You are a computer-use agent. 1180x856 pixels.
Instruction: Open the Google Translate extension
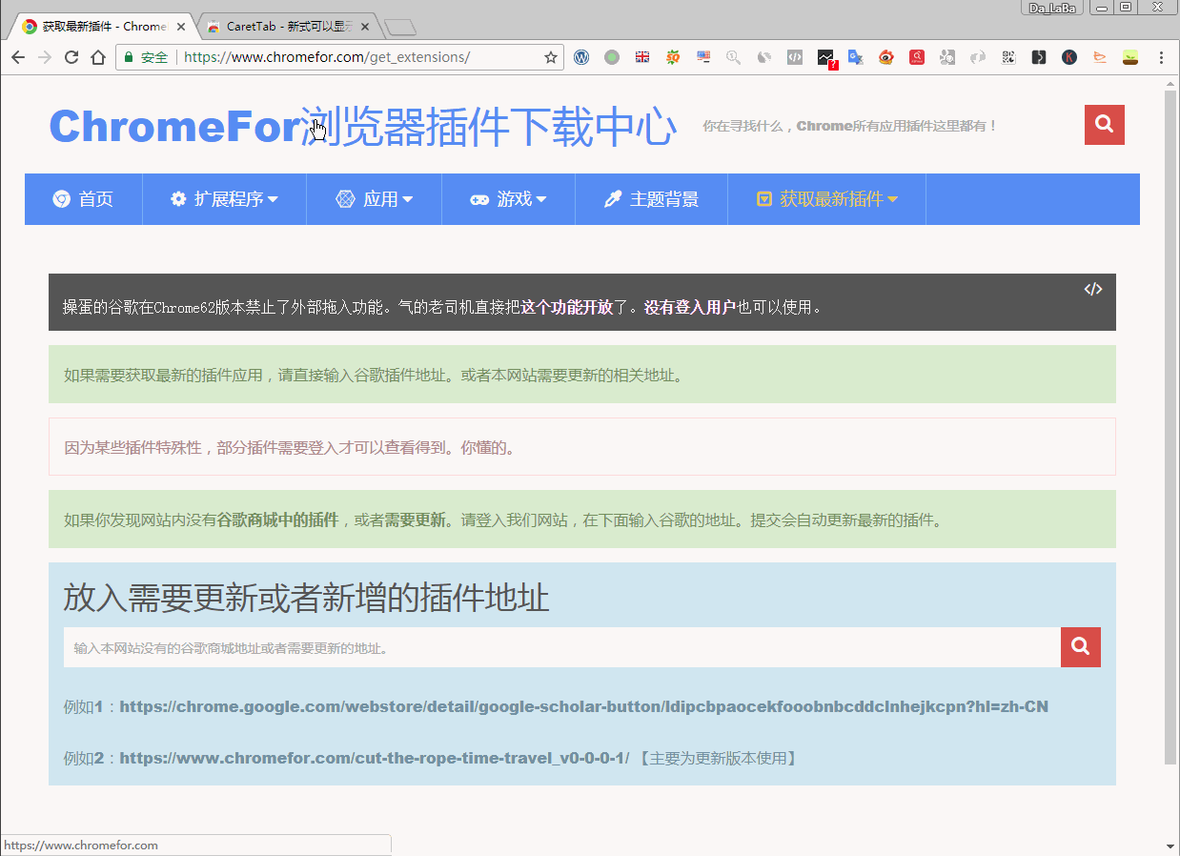[856, 57]
